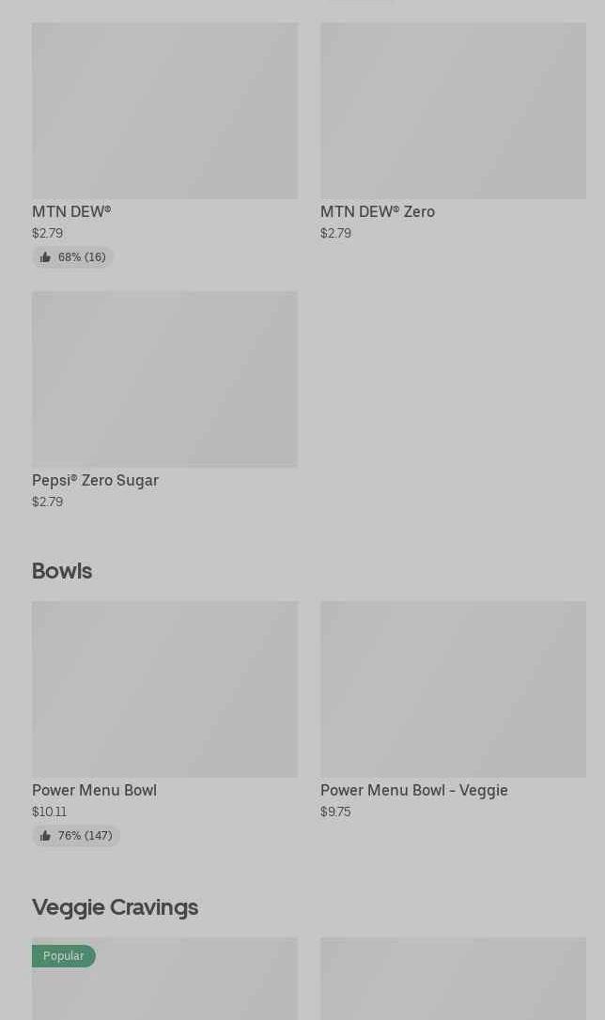Image resolution: width=605 pixels, height=1020 pixels.
Task: Click the Veggie Cravings section heading
Action: click(115, 907)
